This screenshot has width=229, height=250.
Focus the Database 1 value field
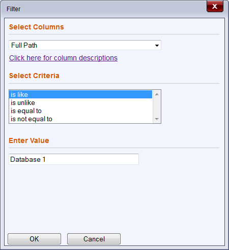[74, 159]
